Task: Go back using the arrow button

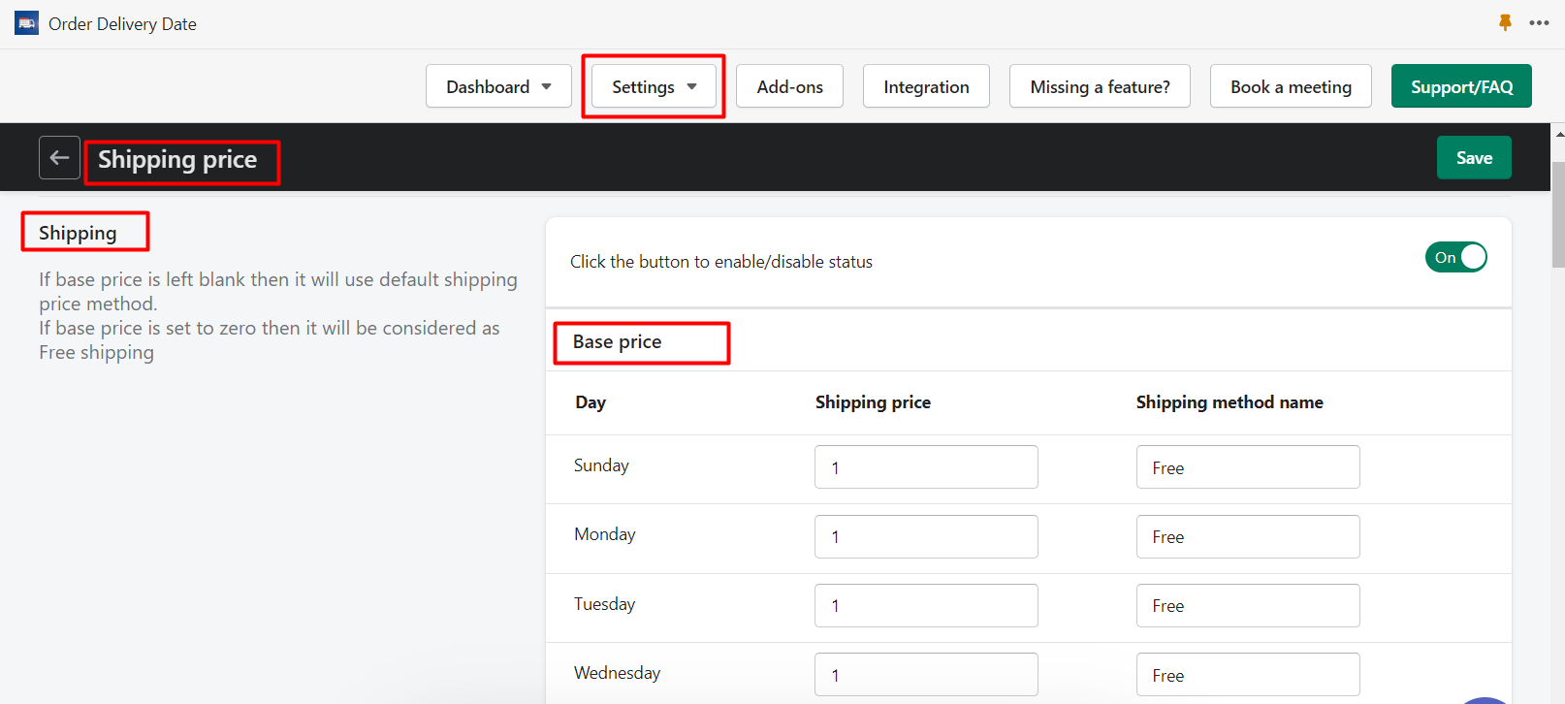Action: [59, 157]
